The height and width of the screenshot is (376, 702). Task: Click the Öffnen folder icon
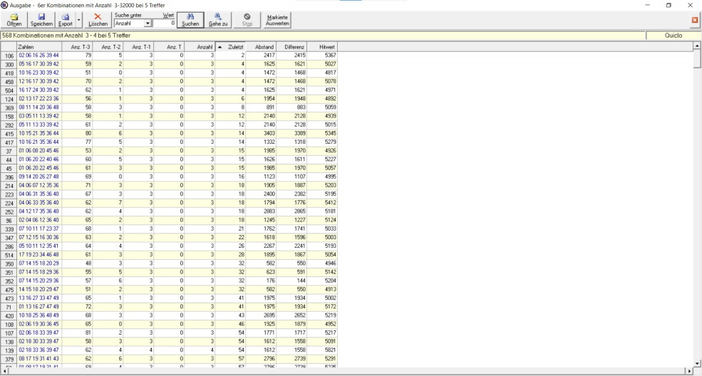click(14, 19)
